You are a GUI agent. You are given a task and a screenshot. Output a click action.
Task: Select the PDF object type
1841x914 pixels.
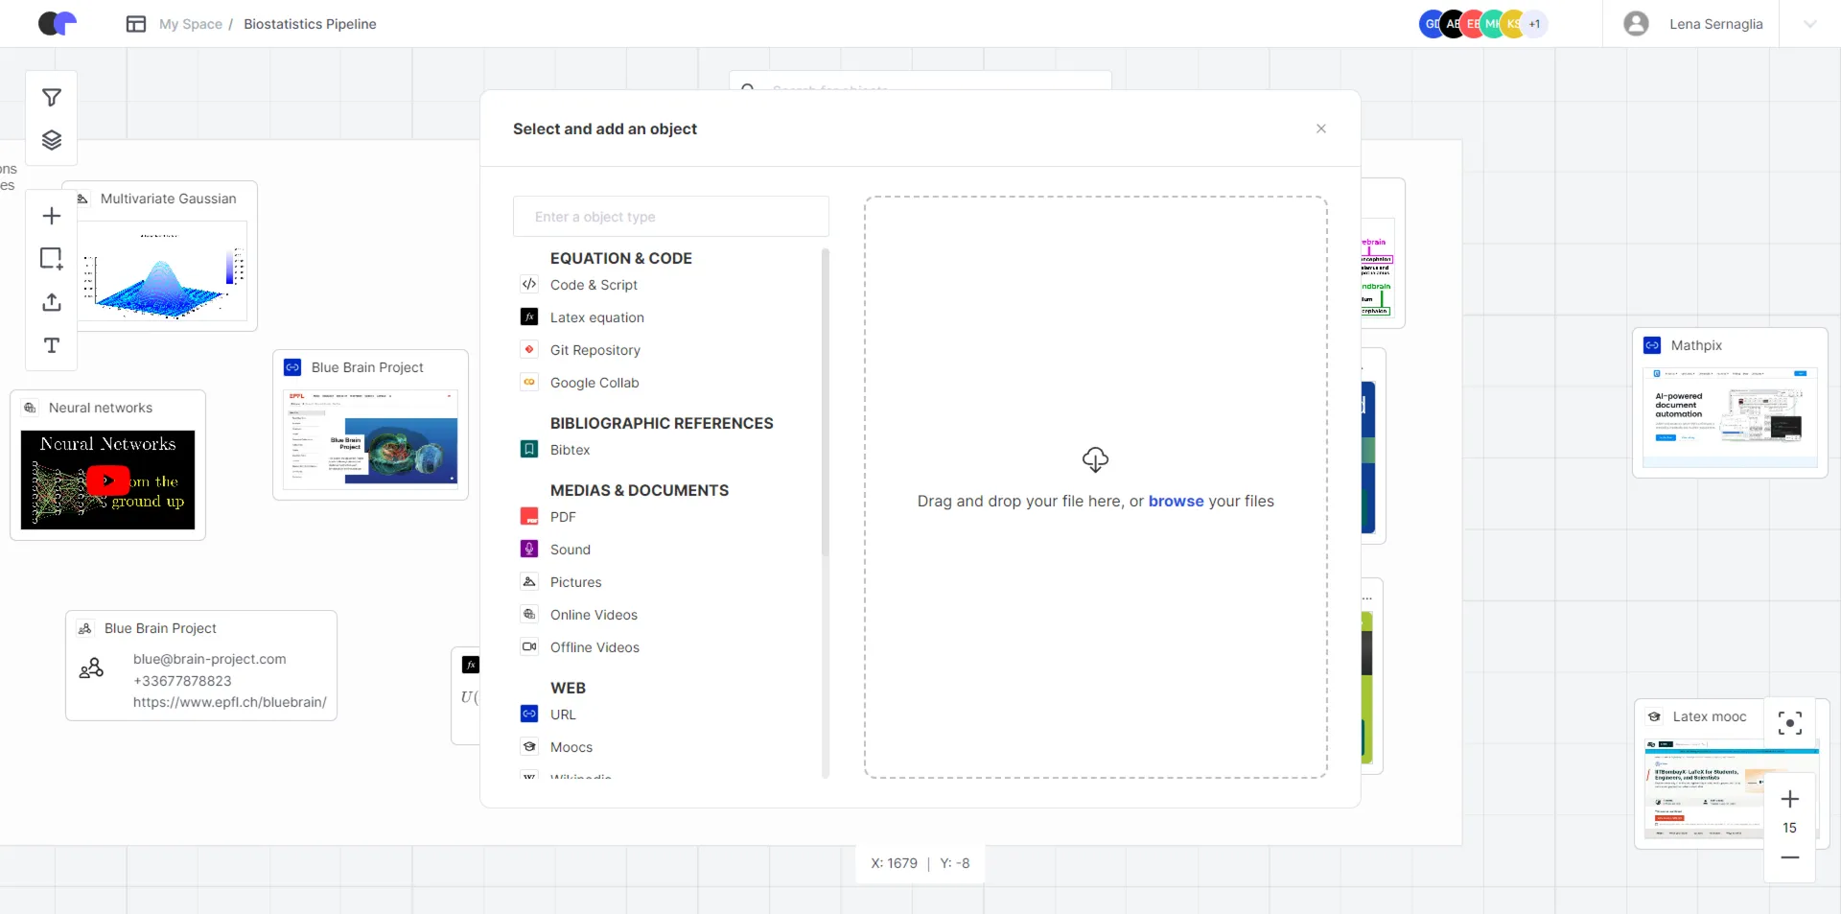(563, 517)
